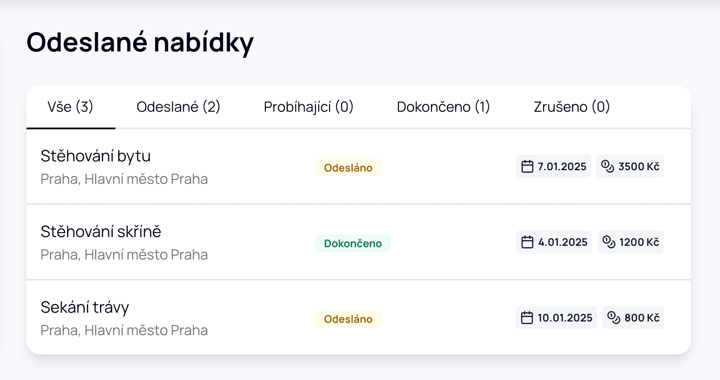Image resolution: width=720 pixels, height=380 pixels.
Task: Click calendar icon next to 10.01.2025
Action: pos(527,318)
